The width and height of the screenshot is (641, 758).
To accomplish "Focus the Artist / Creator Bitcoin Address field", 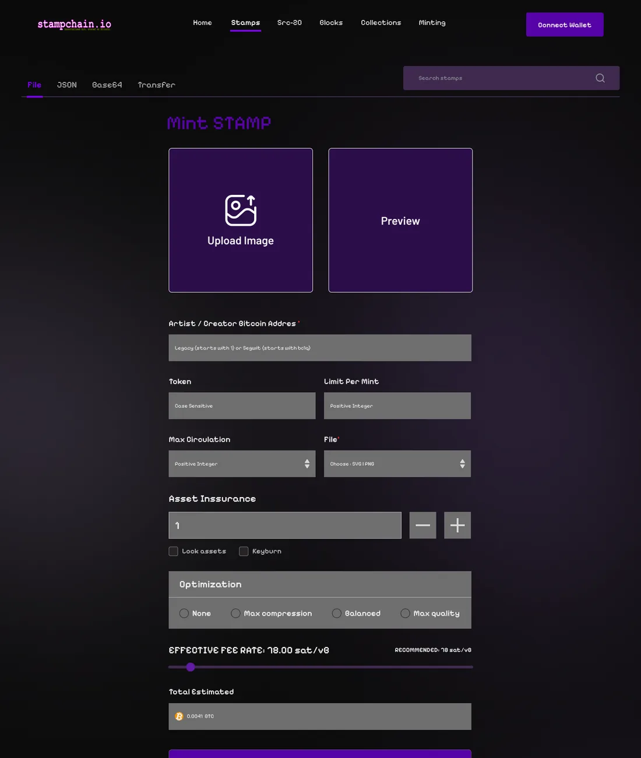I will pos(320,348).
